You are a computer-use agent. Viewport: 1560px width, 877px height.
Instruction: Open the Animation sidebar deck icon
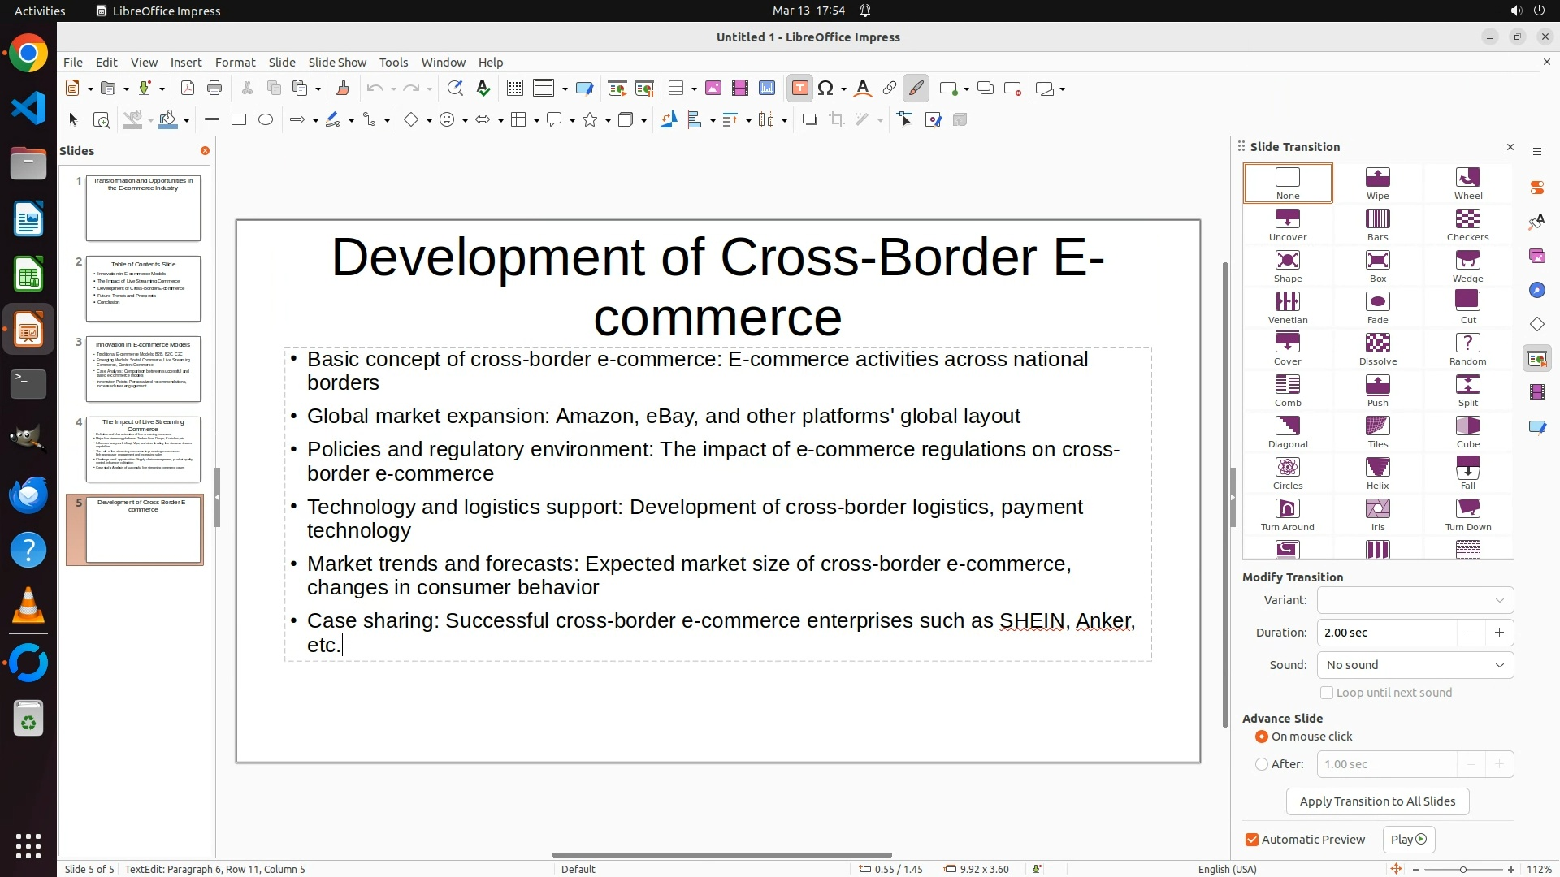[1536, 393]
